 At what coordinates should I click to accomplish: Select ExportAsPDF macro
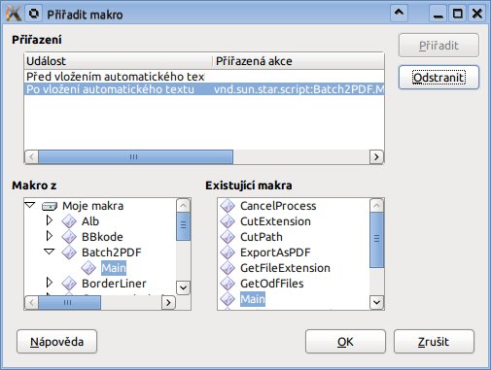click(x=275, y=252)
